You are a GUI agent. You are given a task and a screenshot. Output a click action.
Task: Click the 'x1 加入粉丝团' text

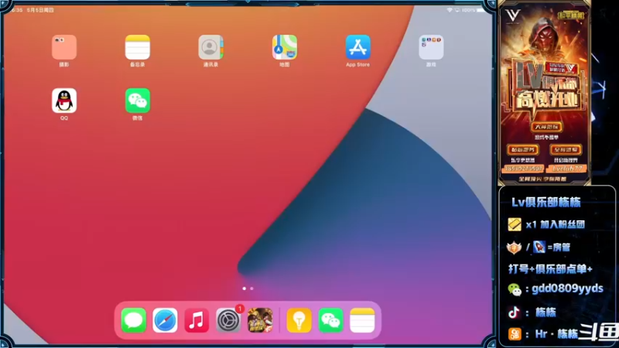[x=556, y=224]
